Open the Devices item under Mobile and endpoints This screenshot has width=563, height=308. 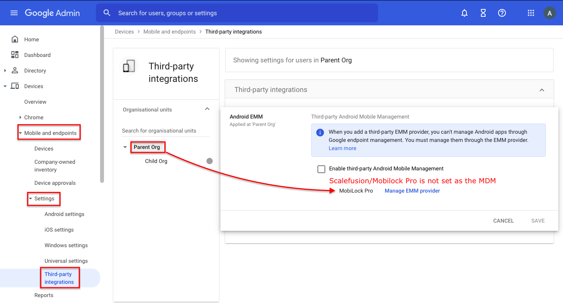(44, 149)
